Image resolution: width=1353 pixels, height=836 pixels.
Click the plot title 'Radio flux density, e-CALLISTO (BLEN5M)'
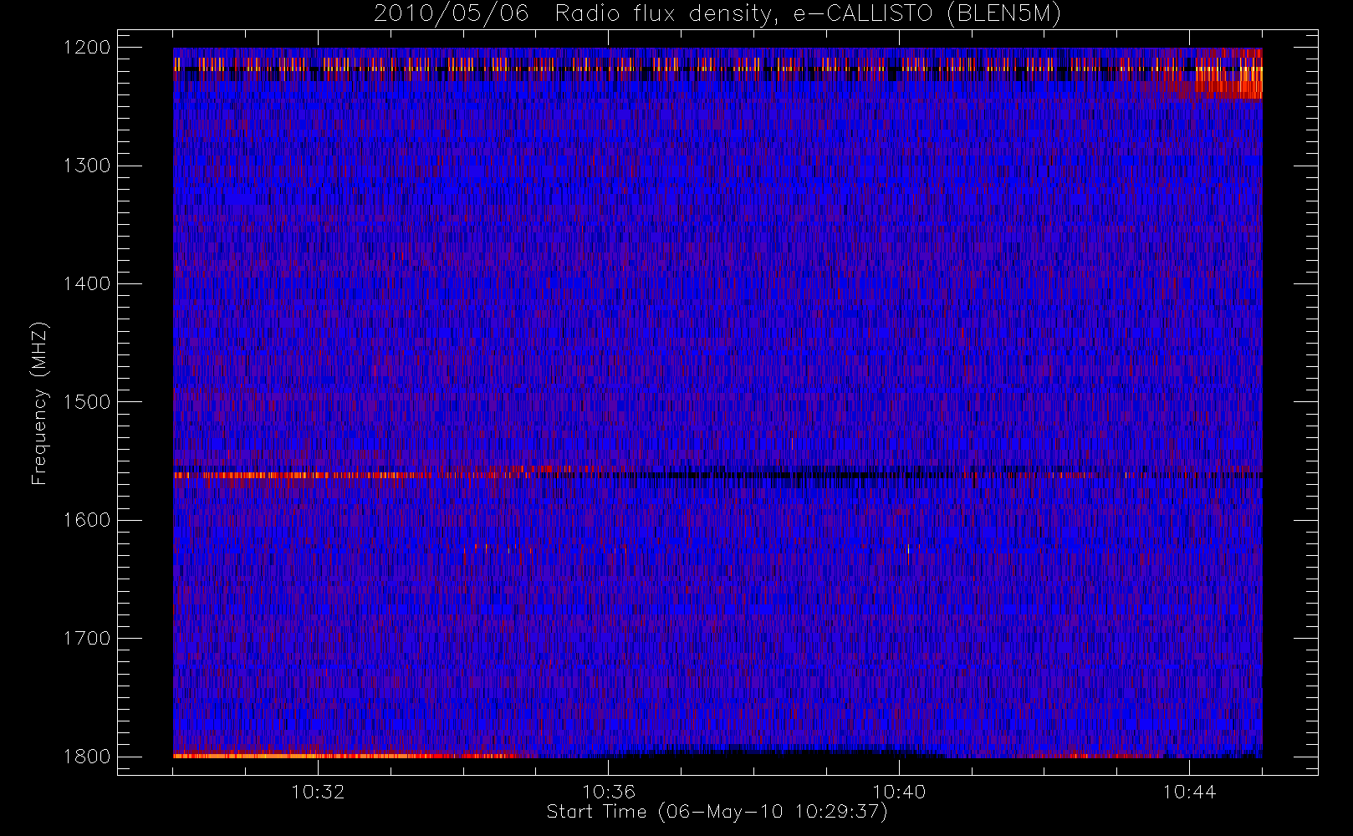click(809, 14)
